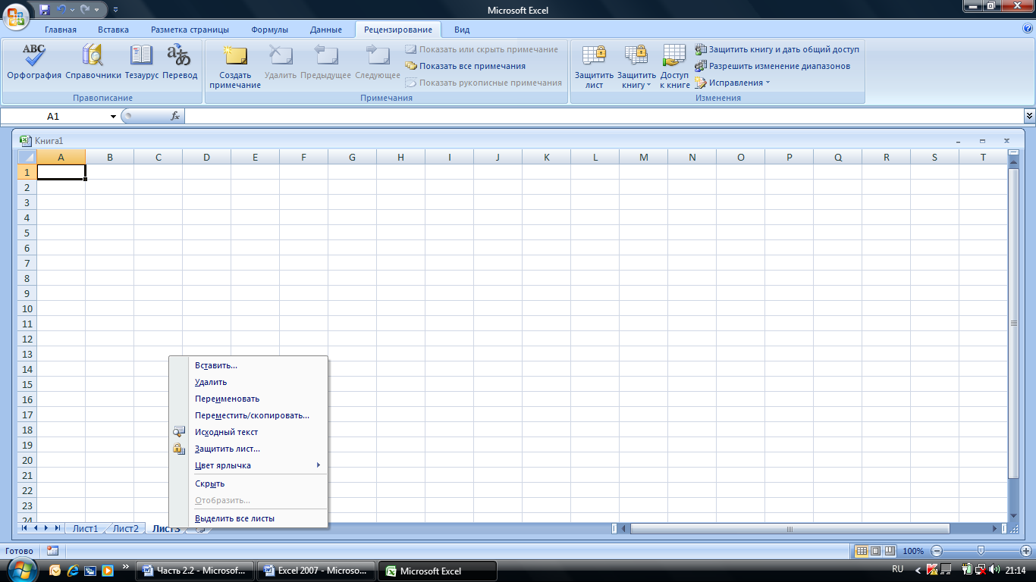Choose Переименовать in context menu

pyautogui.click(x=248, y=399)
